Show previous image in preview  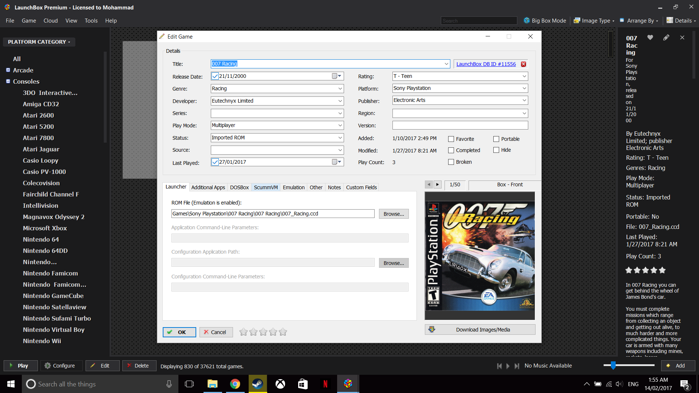[429, 184]
